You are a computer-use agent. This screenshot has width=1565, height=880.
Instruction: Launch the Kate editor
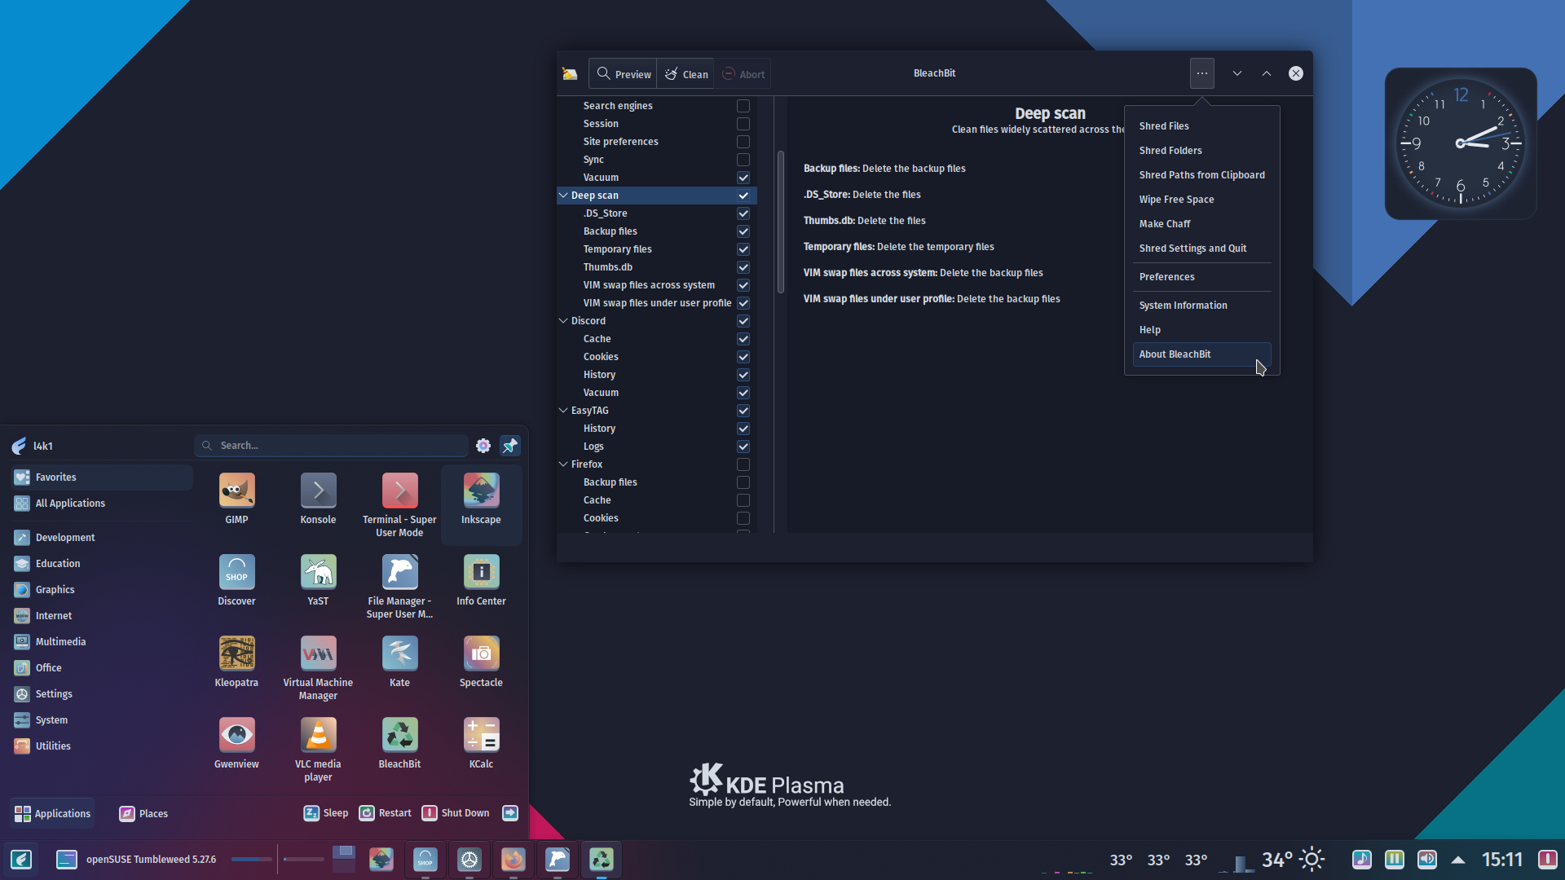tap(399, 662)
